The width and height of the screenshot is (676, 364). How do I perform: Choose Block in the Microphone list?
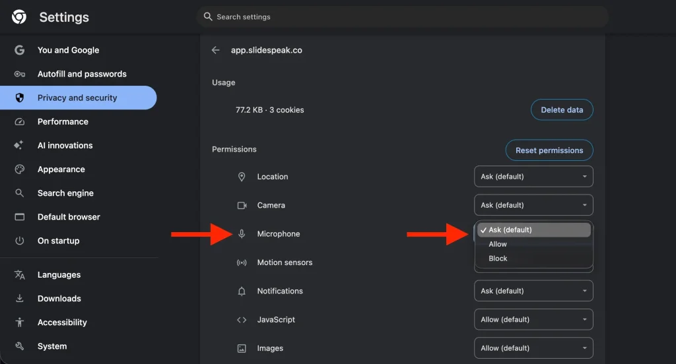coord(533,258)
